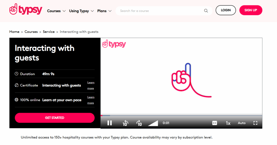
Task: Rewind the video 10 seconds
Action: [125, 123]
